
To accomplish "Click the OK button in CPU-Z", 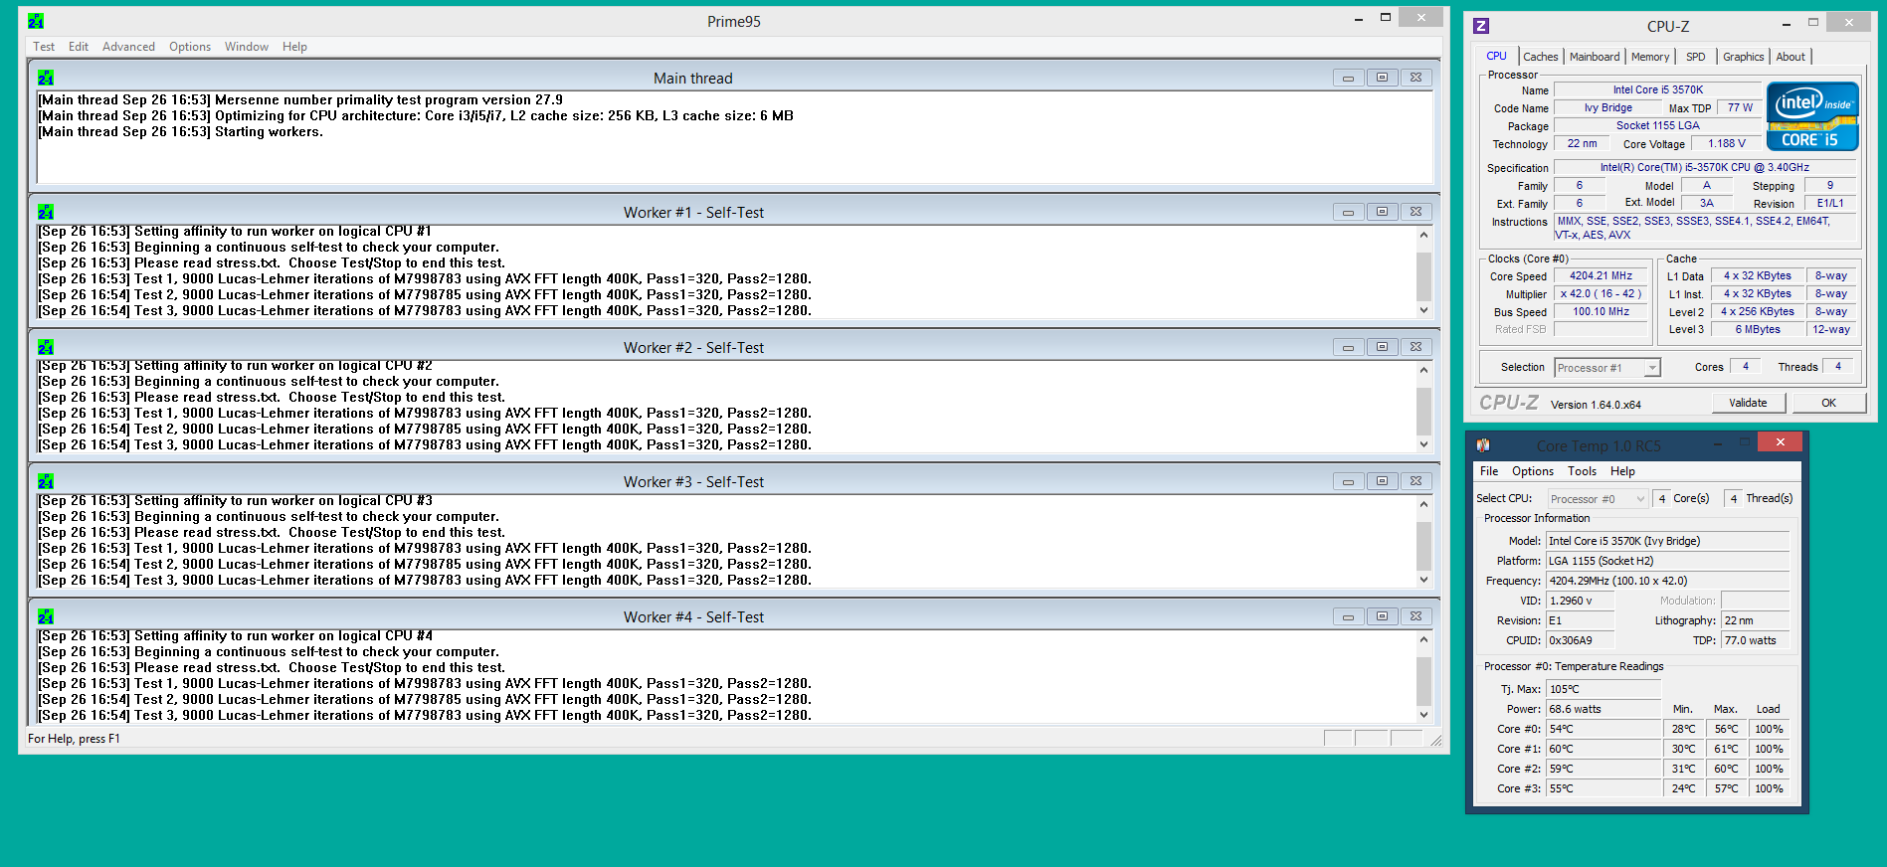I will 1828,403.
